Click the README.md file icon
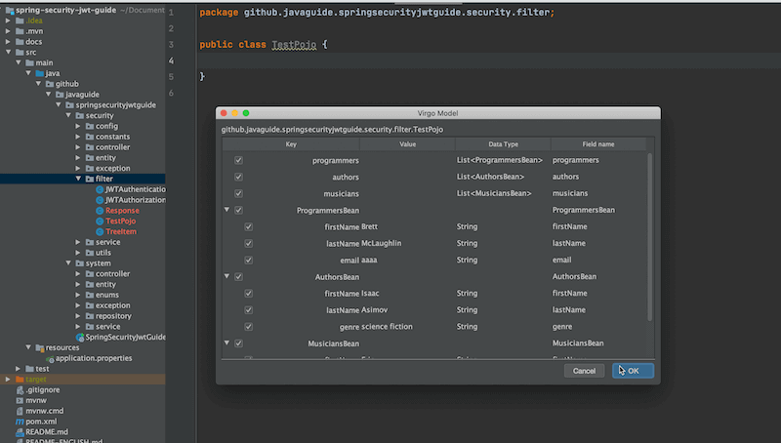The image size is (781, 443). pos(20,431)
